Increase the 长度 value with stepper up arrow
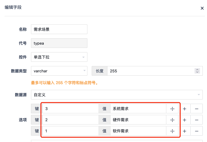This screenshot has height=142, width=207. 197,70
